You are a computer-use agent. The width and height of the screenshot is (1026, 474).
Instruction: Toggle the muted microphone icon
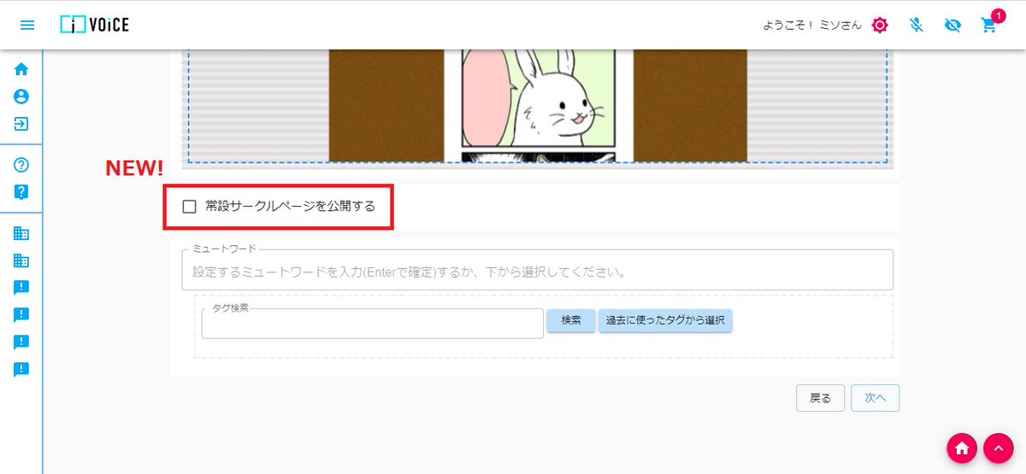917,25
